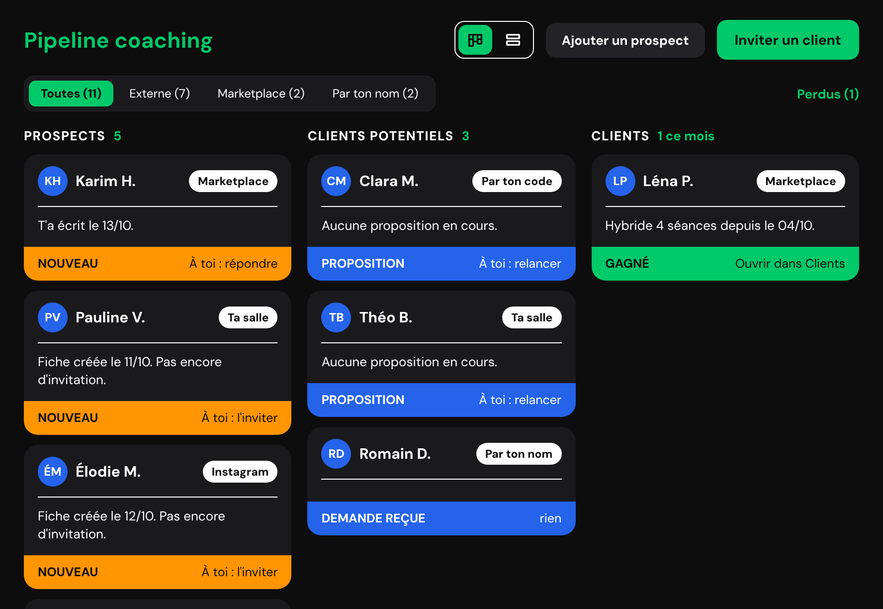883x609 pixels.
Task: Select the Par ton nom (2) tab
Action: coord(375,94)
